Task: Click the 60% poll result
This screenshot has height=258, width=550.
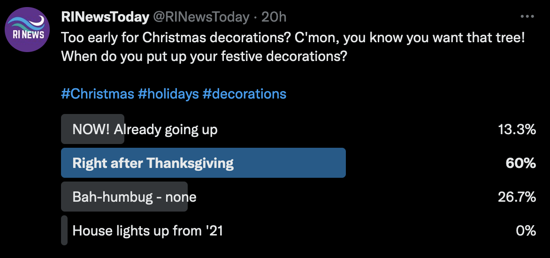Action: [x=521, y=163]
